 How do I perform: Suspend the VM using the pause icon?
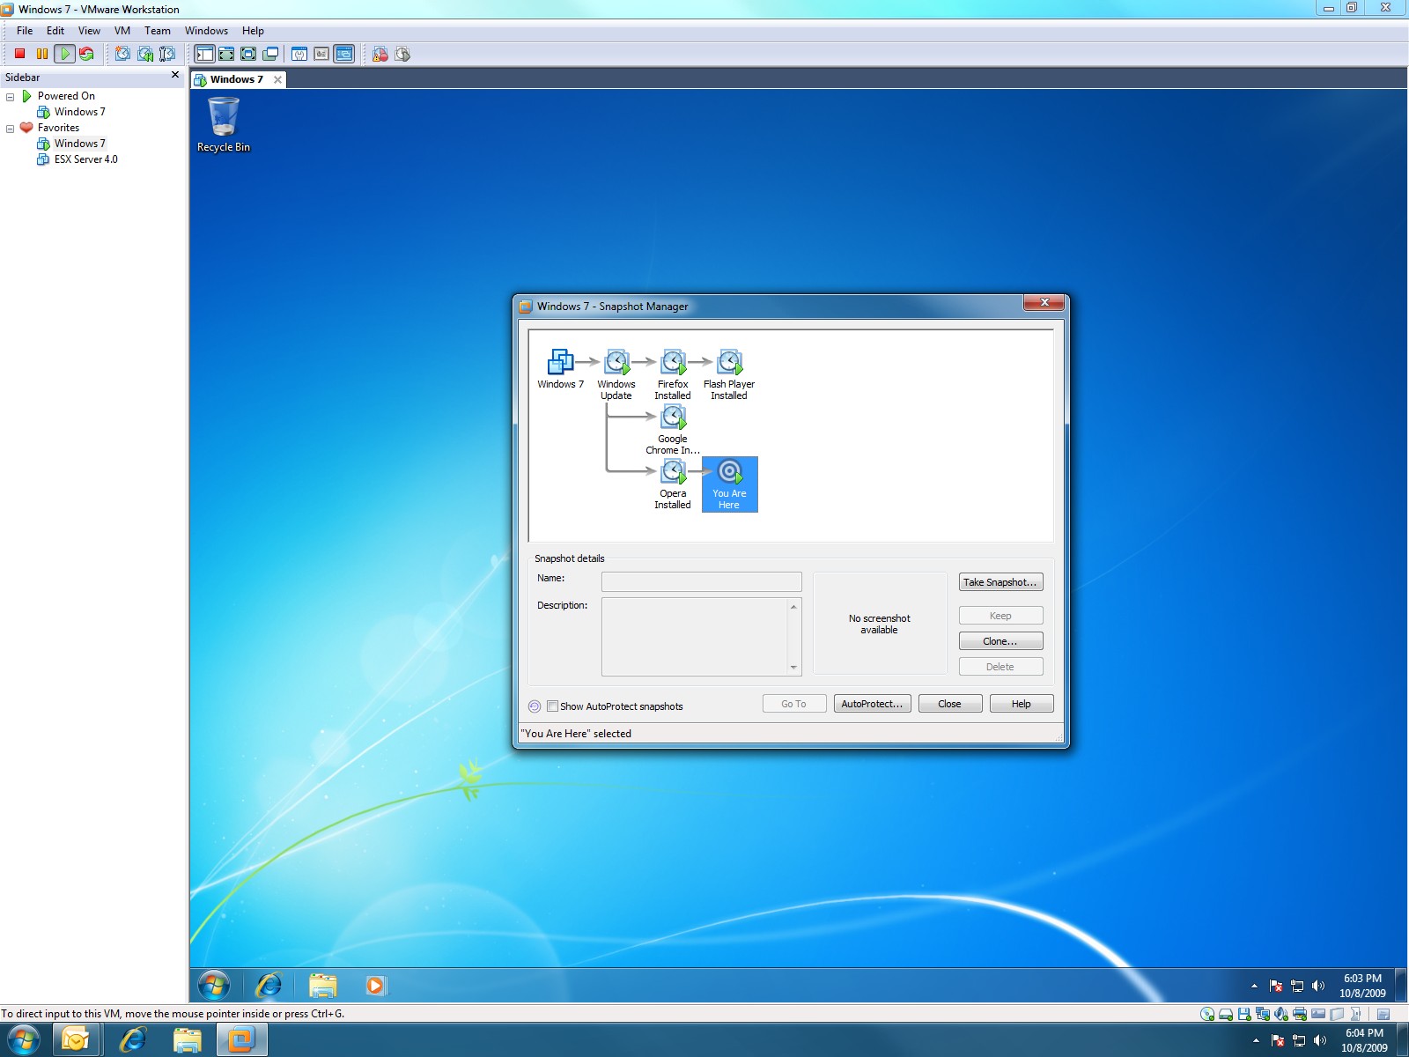[41, 53]
